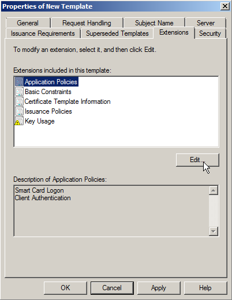The image size is (232, 300).
Task: Open the Subject Name tab
Action: pyautogui.click(x=154, y=23)
